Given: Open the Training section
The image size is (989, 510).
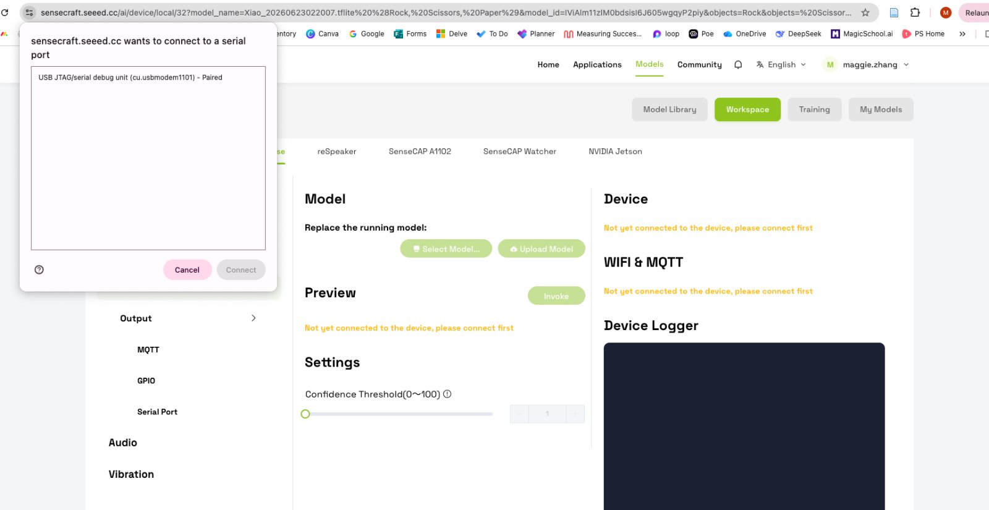Looking at the screenshot, I should click(814, 109).
